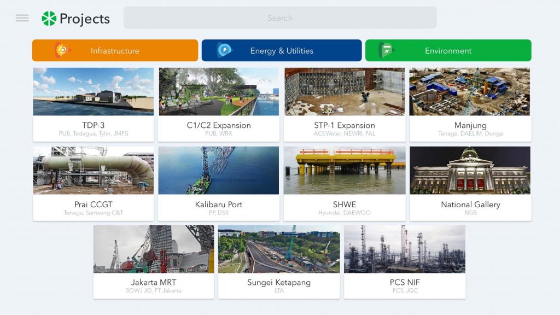The width and height of the screenshot is (560, 315).
Task: Click the 'PP, DSS' subtitle
Action: click(219, 213)
